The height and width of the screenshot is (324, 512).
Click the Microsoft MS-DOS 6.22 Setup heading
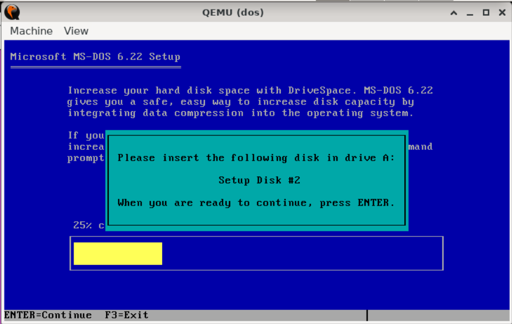pyautogui.click(x=95, y=57)
